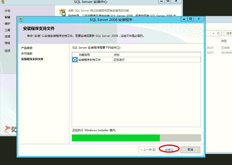
Task: Open 高级 in the 安装中心 sidebar
Action: (7, 43)
